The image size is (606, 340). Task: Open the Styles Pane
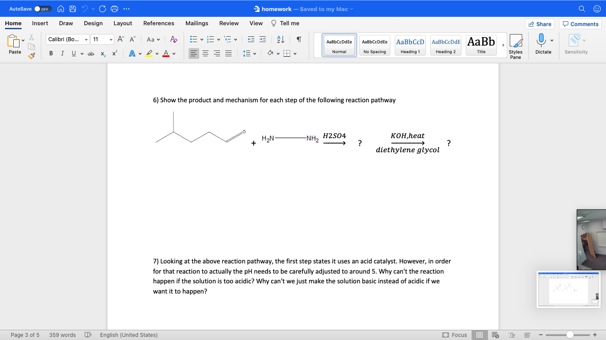tap(515, 46)
